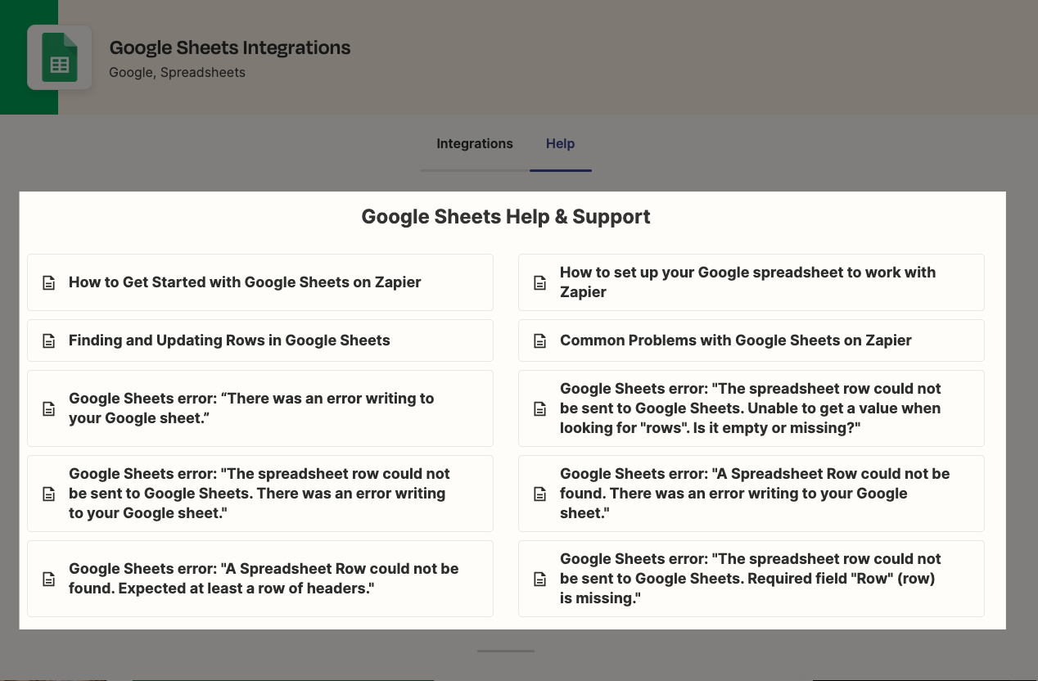Click the "Google, Spreadsheets" category text
This screenshot has width=1038, height=681.
point(177,72)
